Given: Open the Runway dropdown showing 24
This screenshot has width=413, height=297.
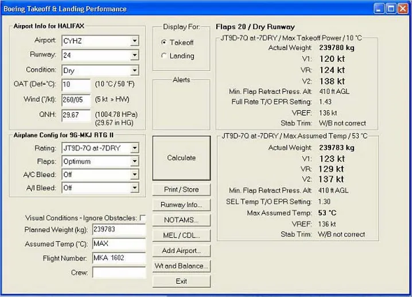Looking at the screenshot, I should click(135, 55).
